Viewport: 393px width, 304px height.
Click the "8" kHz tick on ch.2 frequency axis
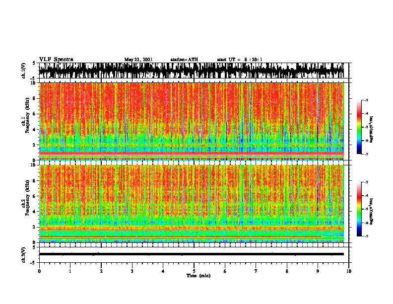point(35,181)
